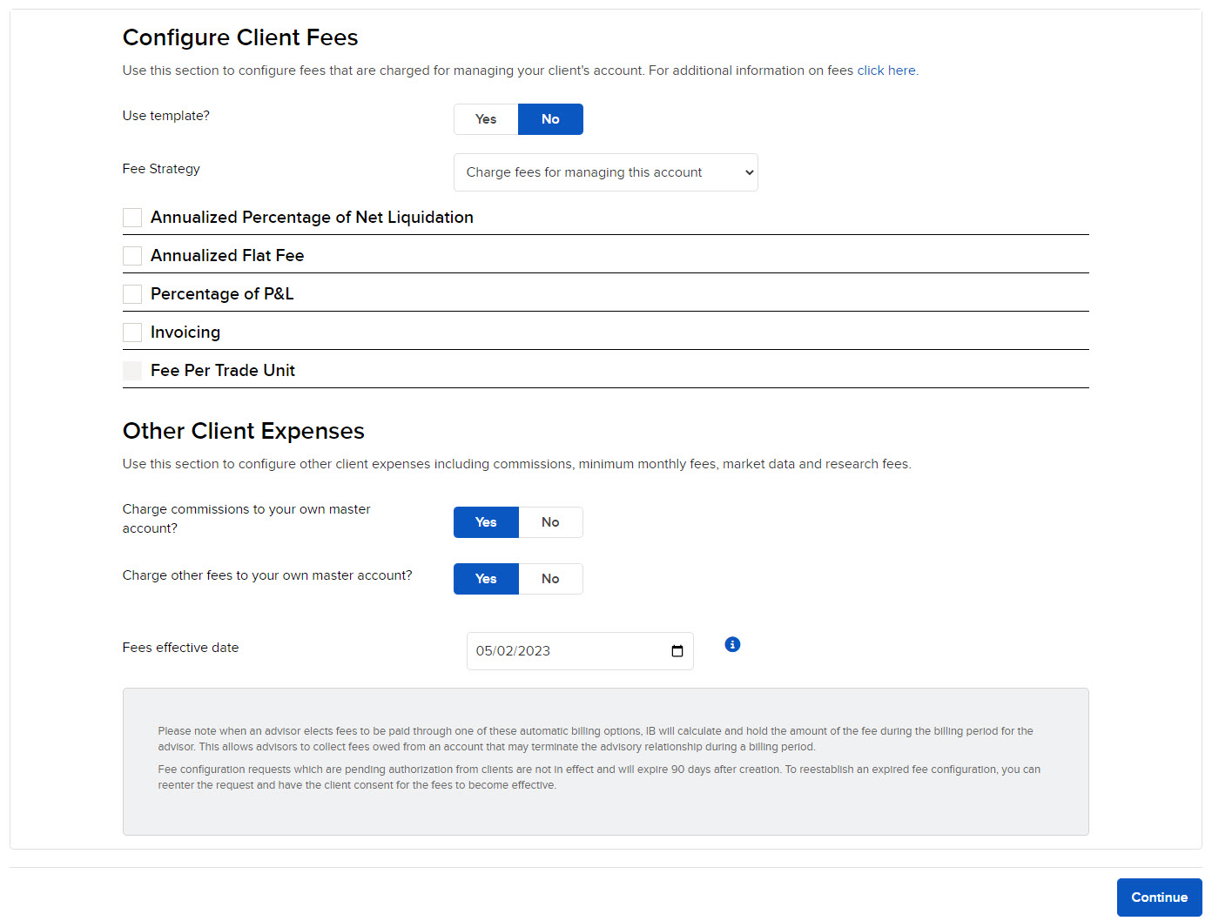Screen dimensions: 1212x921
Task: Select Yes for charging commissions to master account
Action: coord(486,522)
